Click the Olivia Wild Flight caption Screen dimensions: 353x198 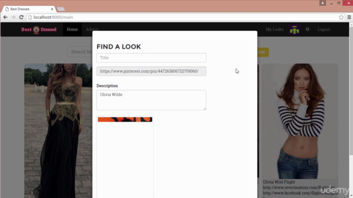(279, 182)
